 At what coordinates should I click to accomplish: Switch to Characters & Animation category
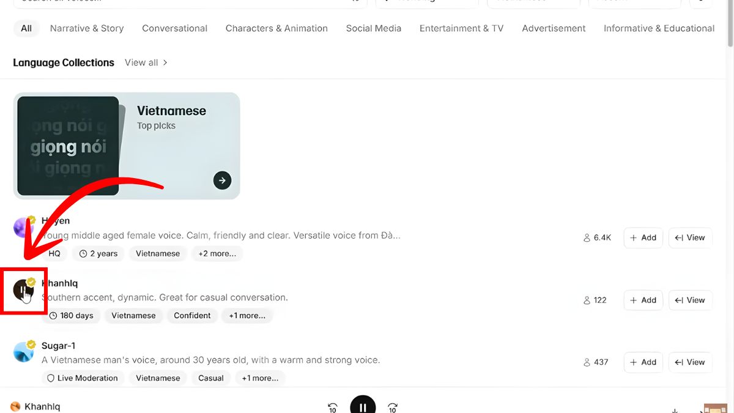pos(276,28)
